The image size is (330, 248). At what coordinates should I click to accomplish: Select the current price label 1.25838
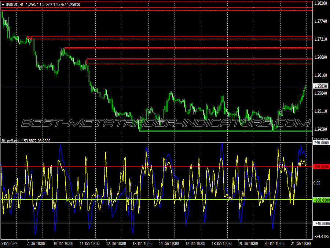coord(320,86)
